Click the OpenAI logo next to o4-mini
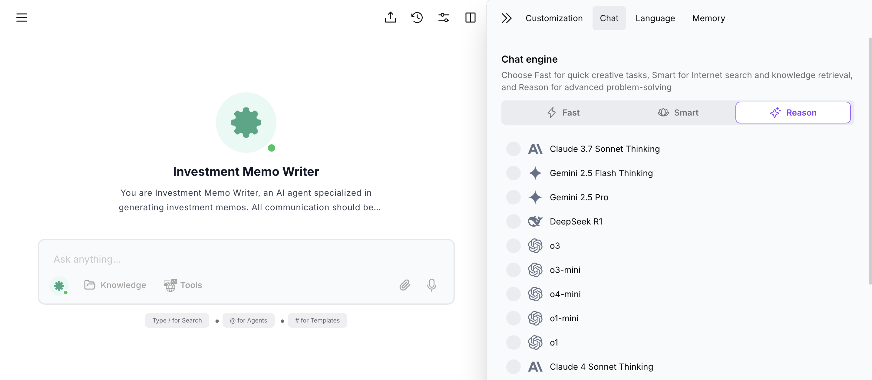The width and height of the screenshot is (872, 380). point(535,294)
